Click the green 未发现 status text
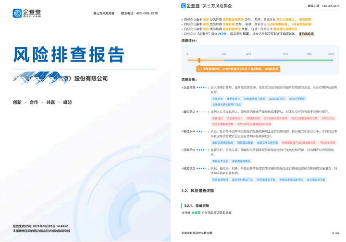This screenshot has height=242, width=346. pyautogui.click(x=197, y=212)
